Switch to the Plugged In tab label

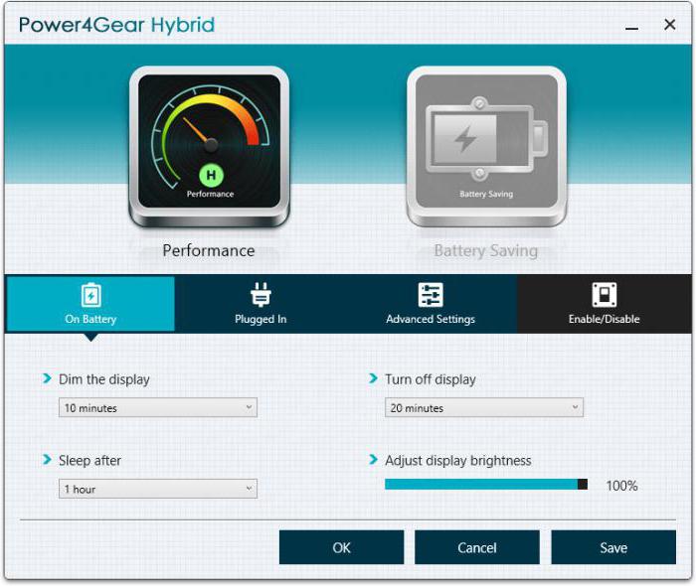[x=261, y=319]
